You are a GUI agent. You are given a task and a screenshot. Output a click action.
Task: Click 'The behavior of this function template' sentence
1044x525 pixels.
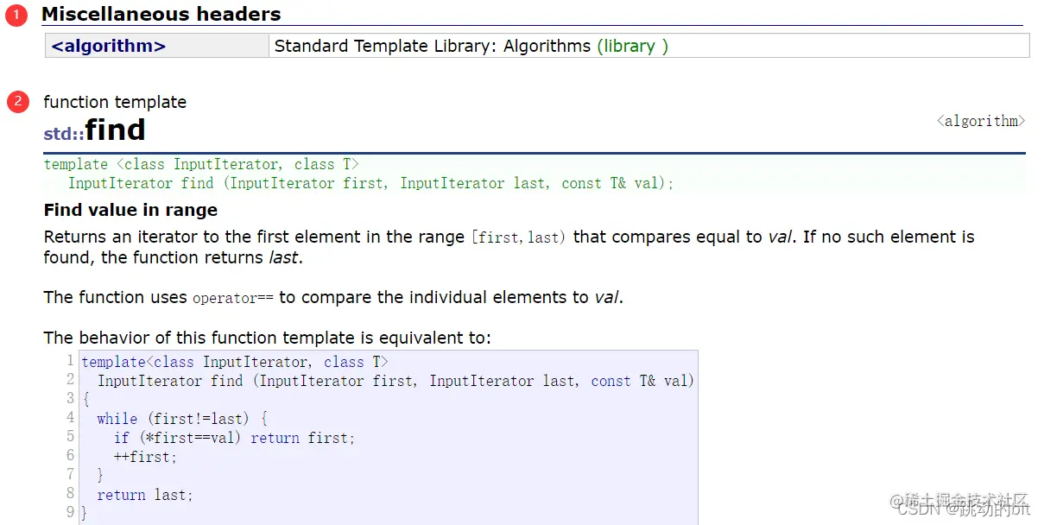point(267,338)
